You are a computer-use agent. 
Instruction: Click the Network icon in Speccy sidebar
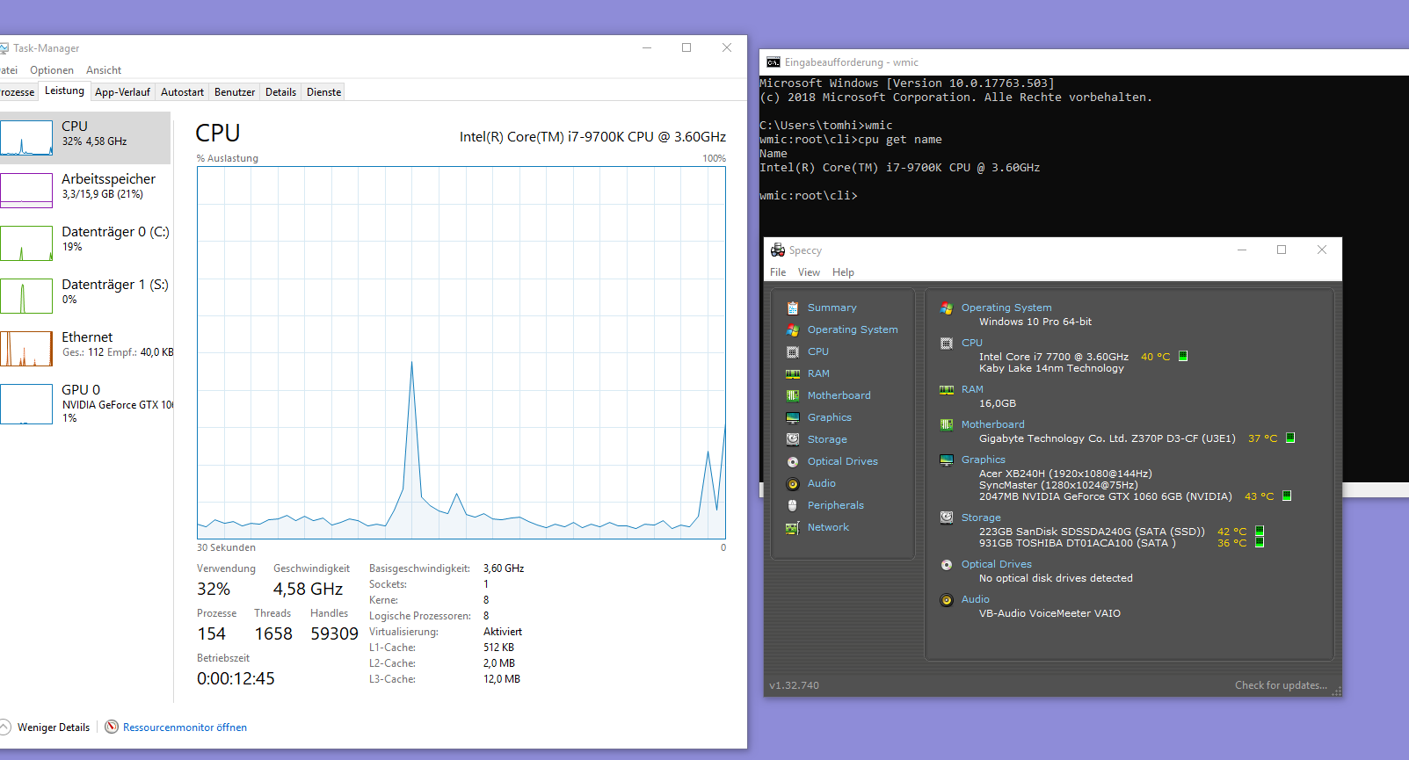[x=792, y=527]
